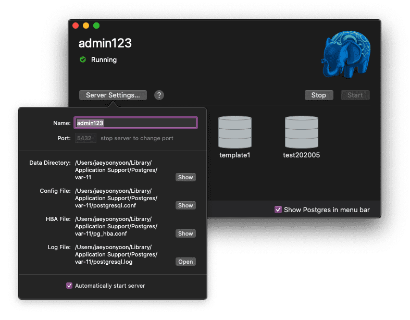Click the Port field showing 5432

point(85,138)
